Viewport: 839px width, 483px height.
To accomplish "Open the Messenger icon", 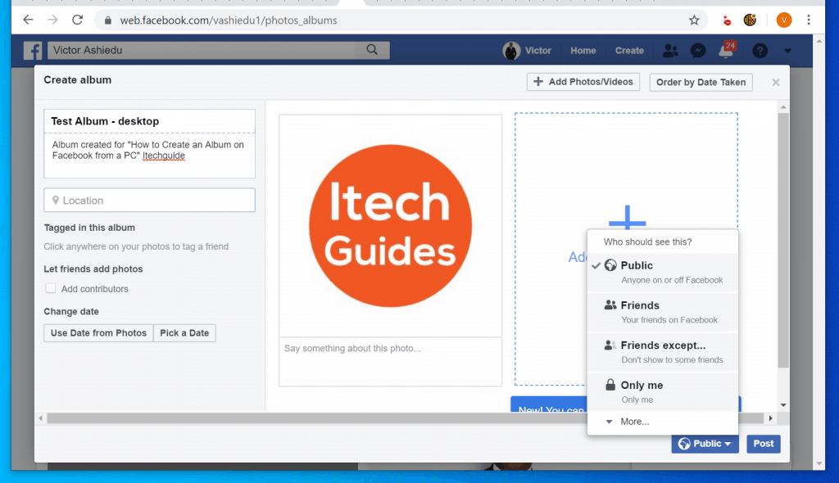I will click(698, 50).
